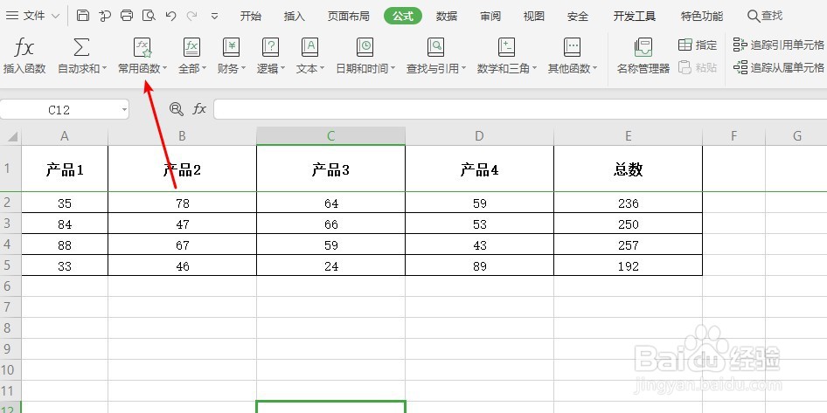This screenshot has width=827, height=413.
Task: Select the 产品1 header cell
Action: coord(65,169)
